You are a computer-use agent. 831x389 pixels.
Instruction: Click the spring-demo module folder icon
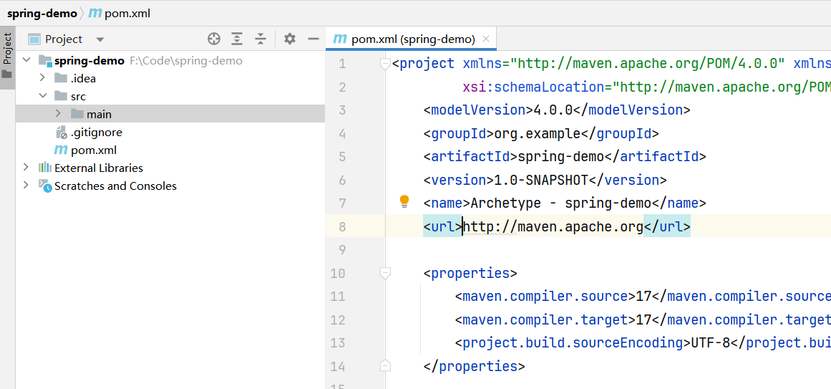(45, 60)
